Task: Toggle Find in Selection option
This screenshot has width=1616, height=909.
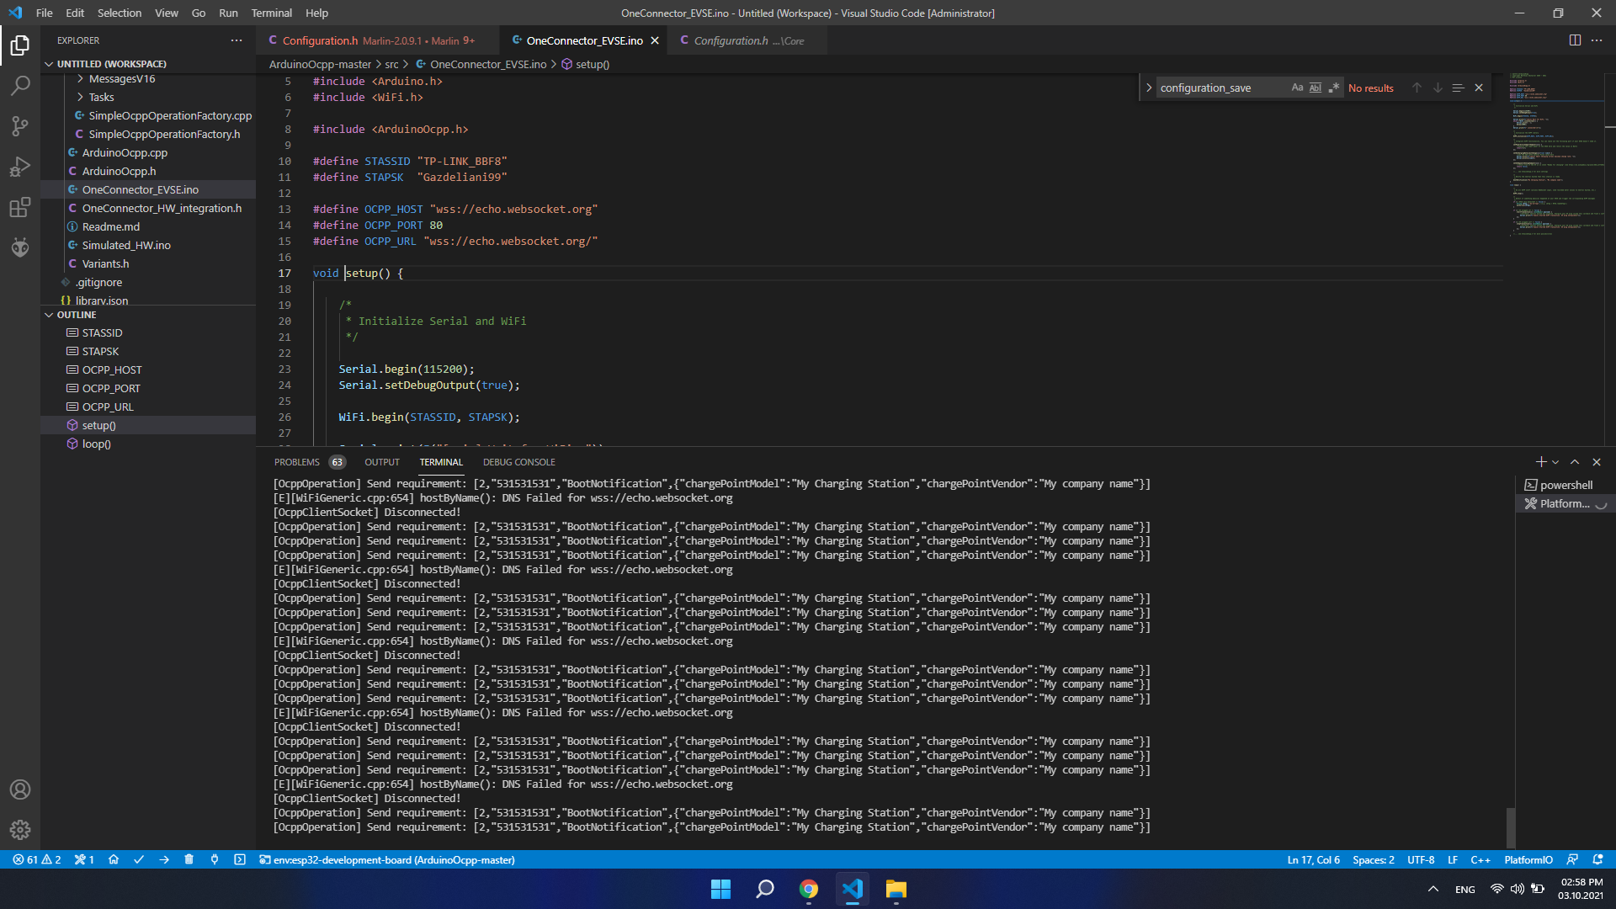Action: 1458,88
